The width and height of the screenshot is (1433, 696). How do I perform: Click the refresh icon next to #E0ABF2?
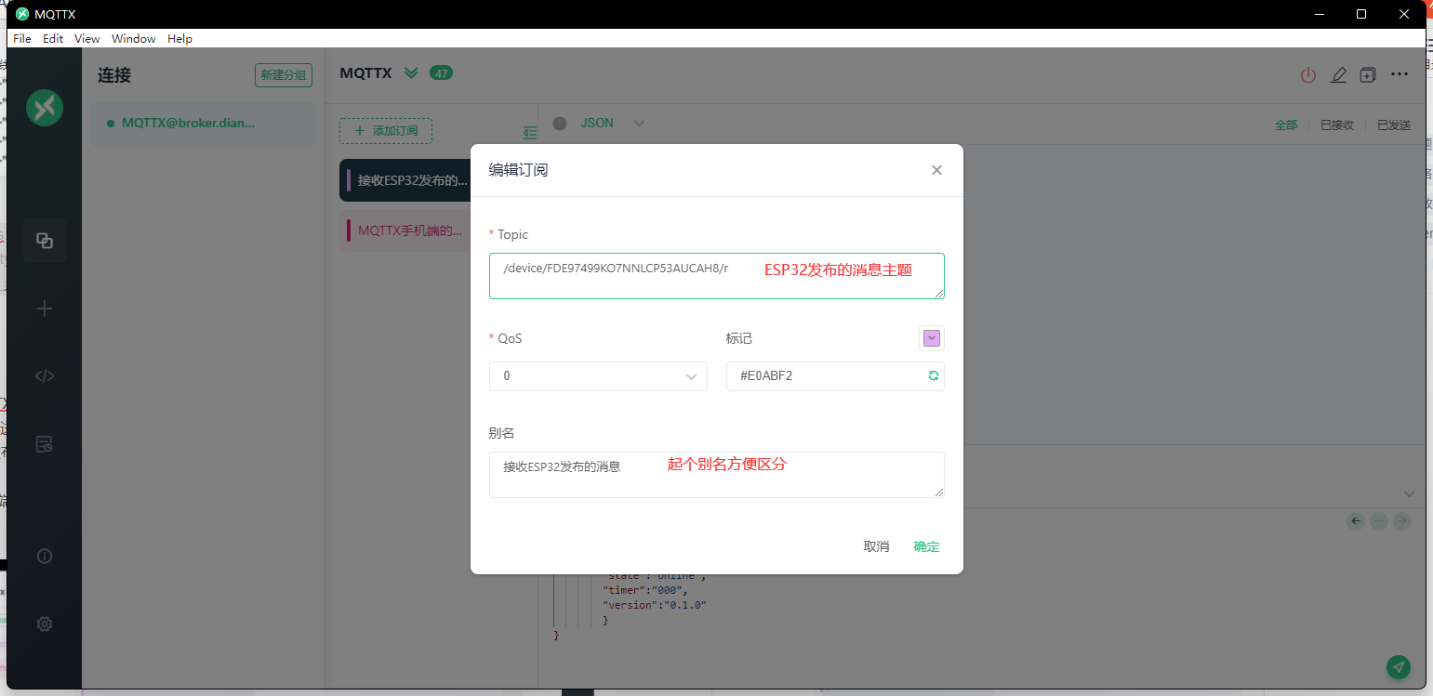(933, 375)
